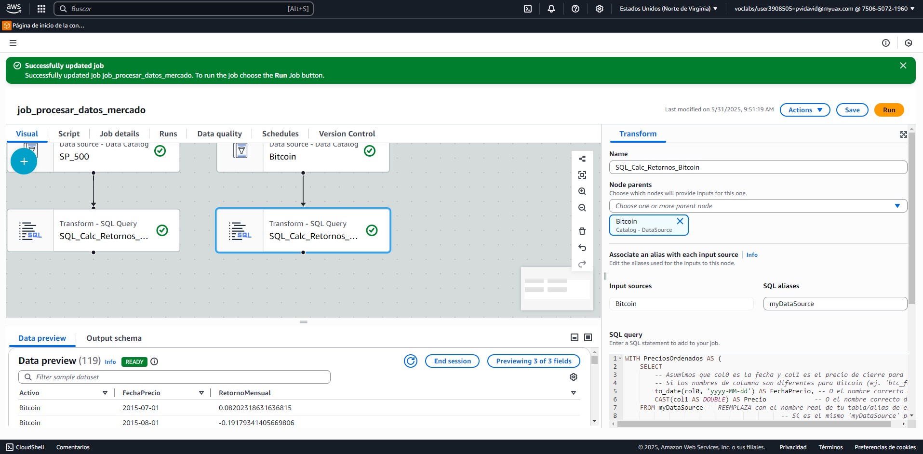The image size is (923, 454).
Task: Click the auto-layout graph icon
Action: point(582,159)
